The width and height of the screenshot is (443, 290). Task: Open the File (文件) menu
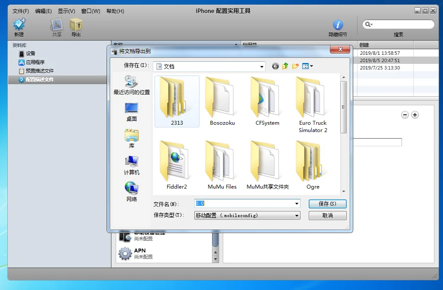[21, 11]
